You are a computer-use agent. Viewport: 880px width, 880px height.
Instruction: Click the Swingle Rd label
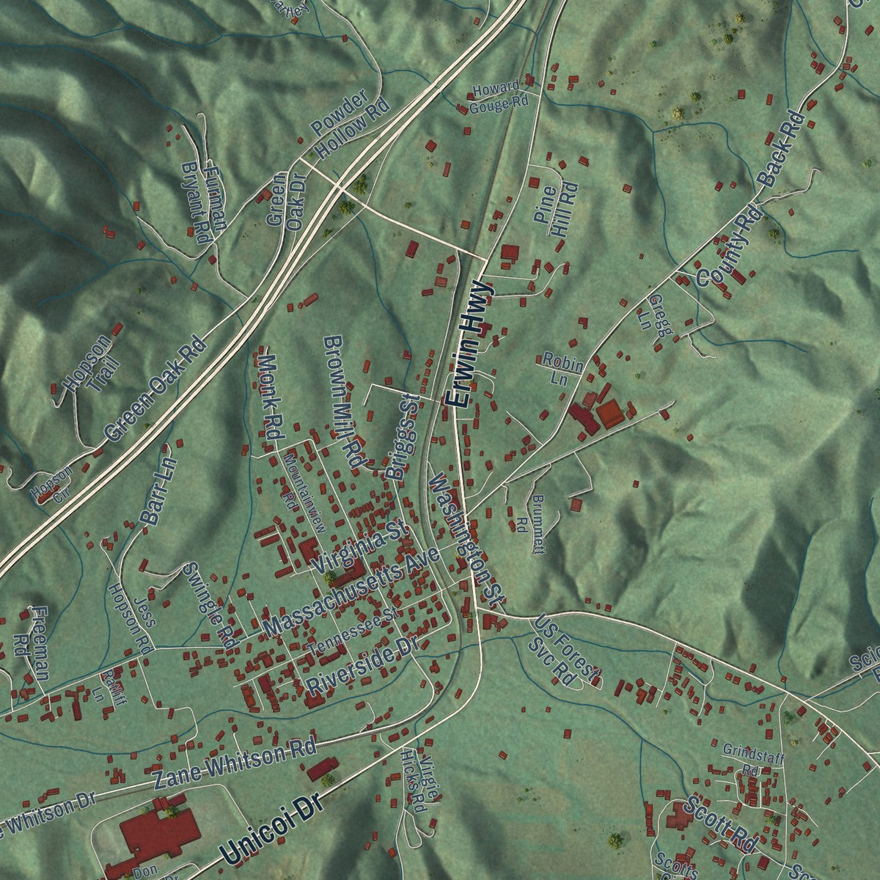point(210,606)
